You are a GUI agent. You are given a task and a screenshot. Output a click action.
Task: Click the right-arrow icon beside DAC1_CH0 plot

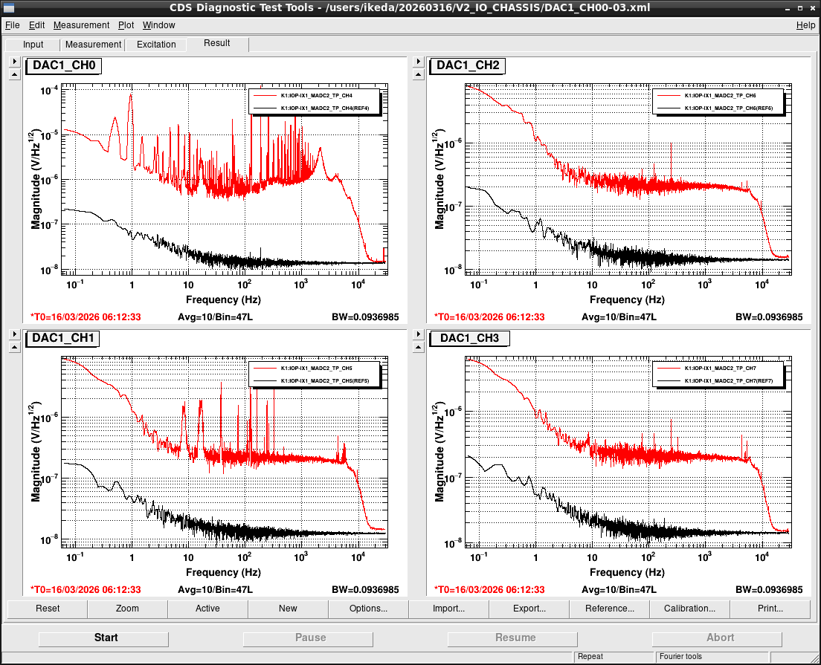(x=15, y=62)
